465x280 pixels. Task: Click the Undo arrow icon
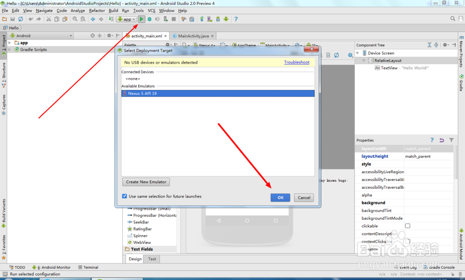click(31, 19)
